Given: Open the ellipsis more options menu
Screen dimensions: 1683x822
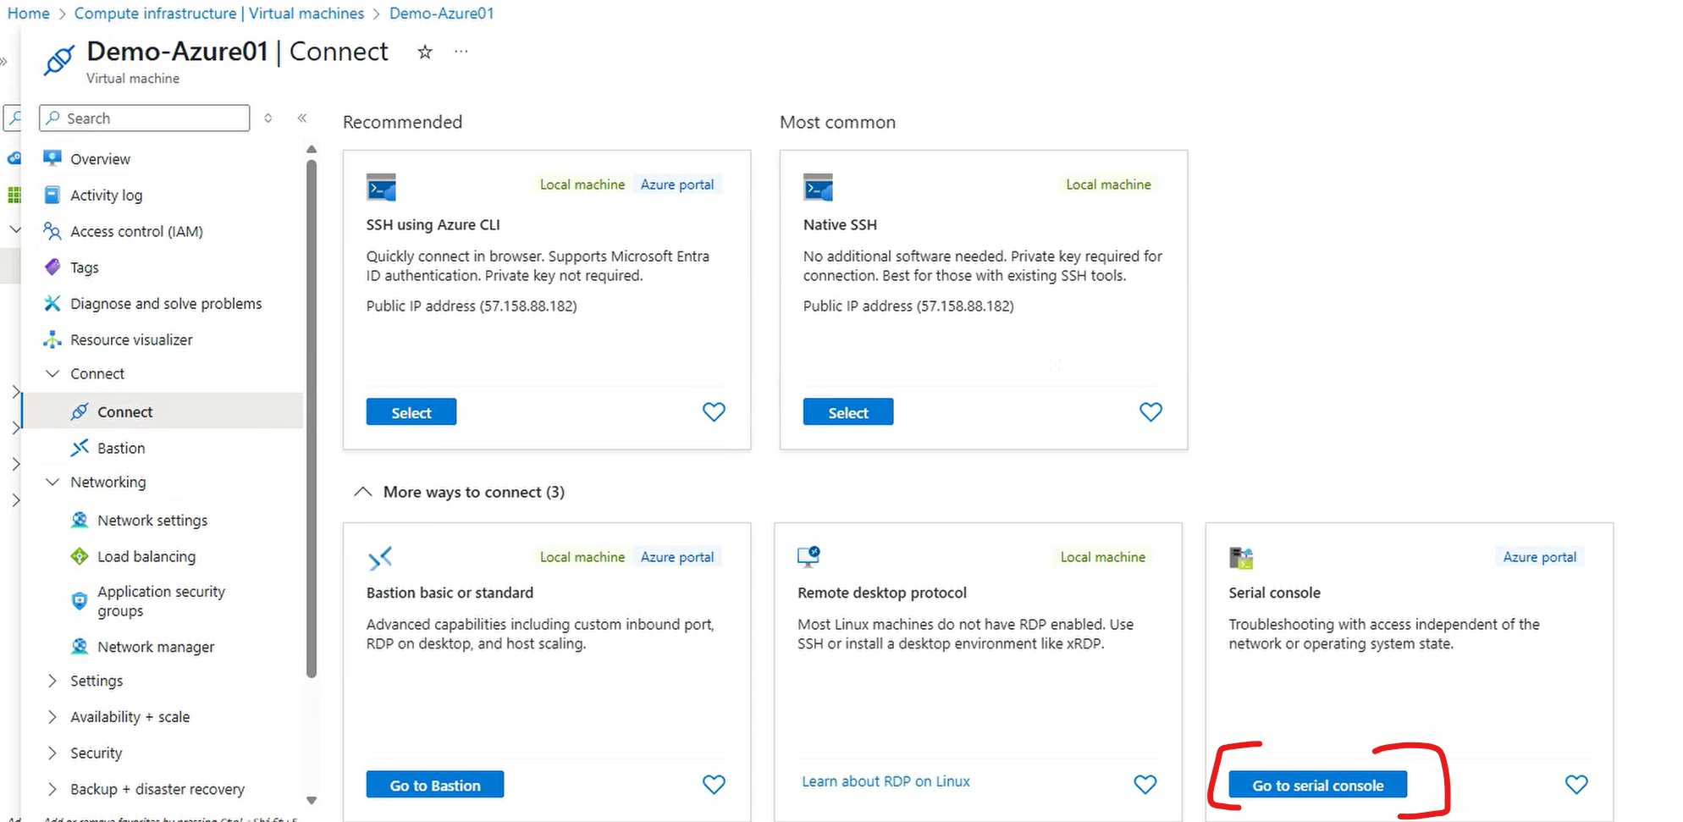Looking at the screenshot, I should click(461, 52).
